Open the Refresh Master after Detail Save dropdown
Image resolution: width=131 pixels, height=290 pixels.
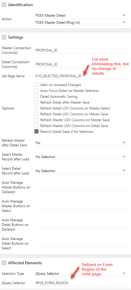click(x=81, y=143)
